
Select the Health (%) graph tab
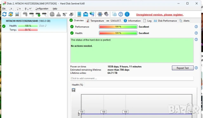(x=77, y=85)
